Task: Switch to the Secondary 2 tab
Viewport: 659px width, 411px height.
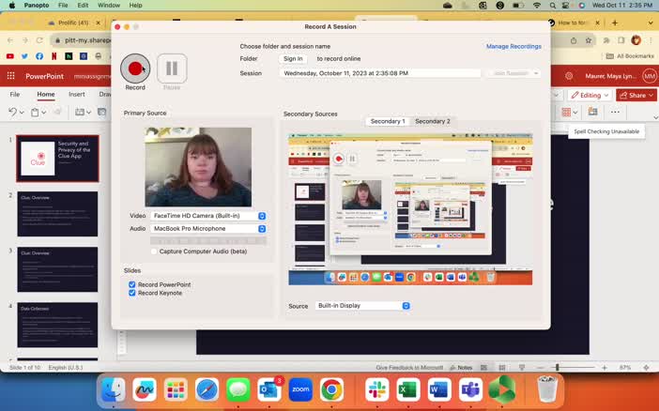Action: [x=432, y=121]
